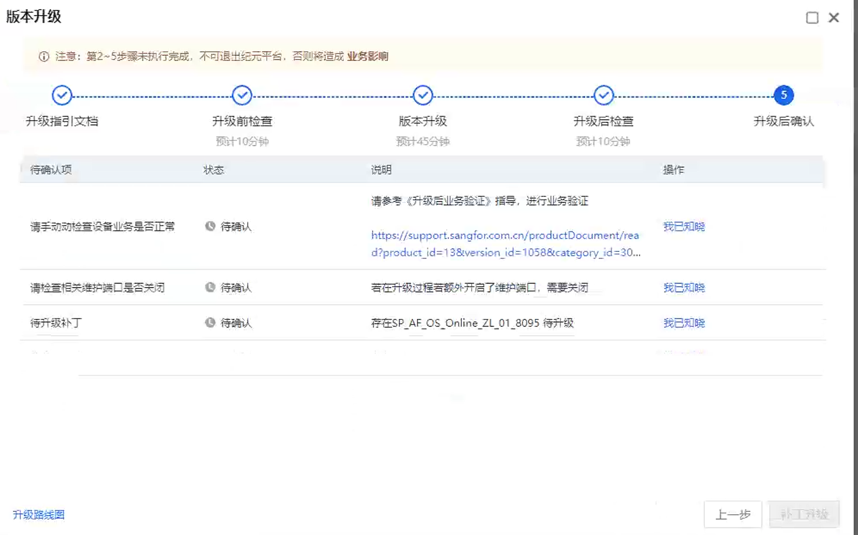The height and width of the screenshot is (535, 858).
Task: Acknowledge 我已知晓 for device business check
Action: 684,227
